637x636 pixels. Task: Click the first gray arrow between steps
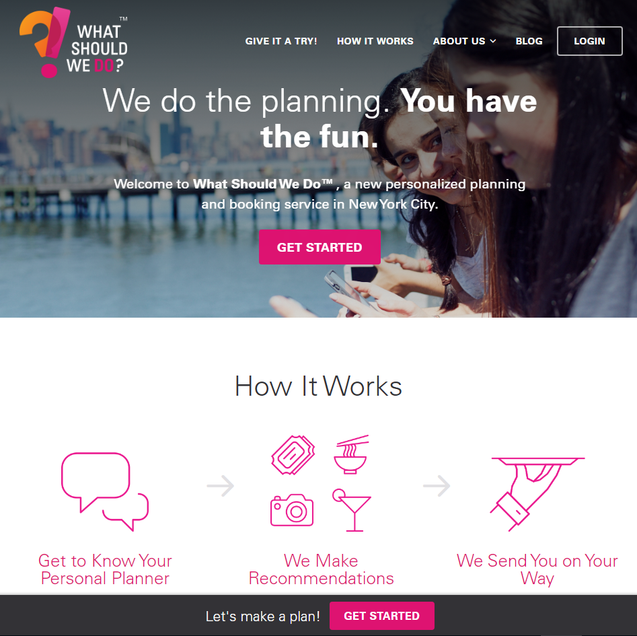221,485
